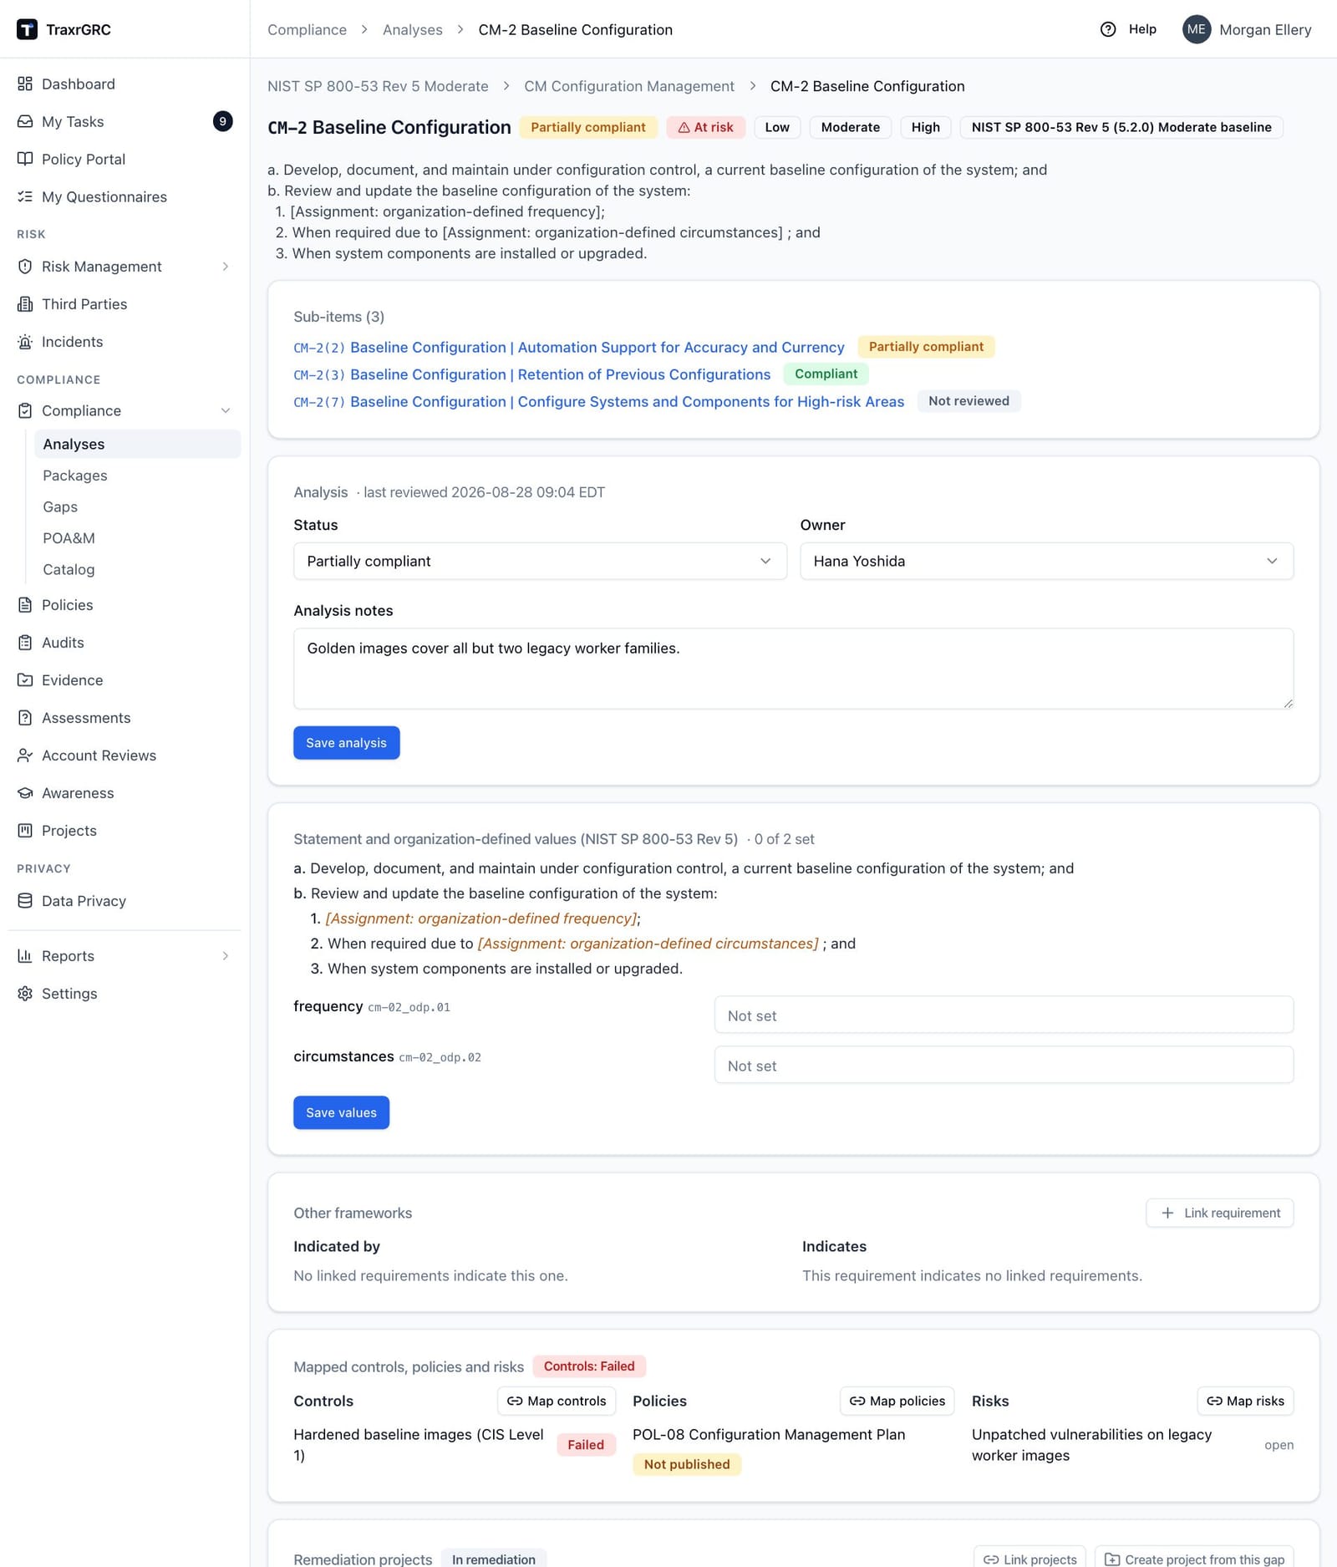1337x1567 pixels.
Task: Click the Save values button
Action: (x=341, y=1112)
